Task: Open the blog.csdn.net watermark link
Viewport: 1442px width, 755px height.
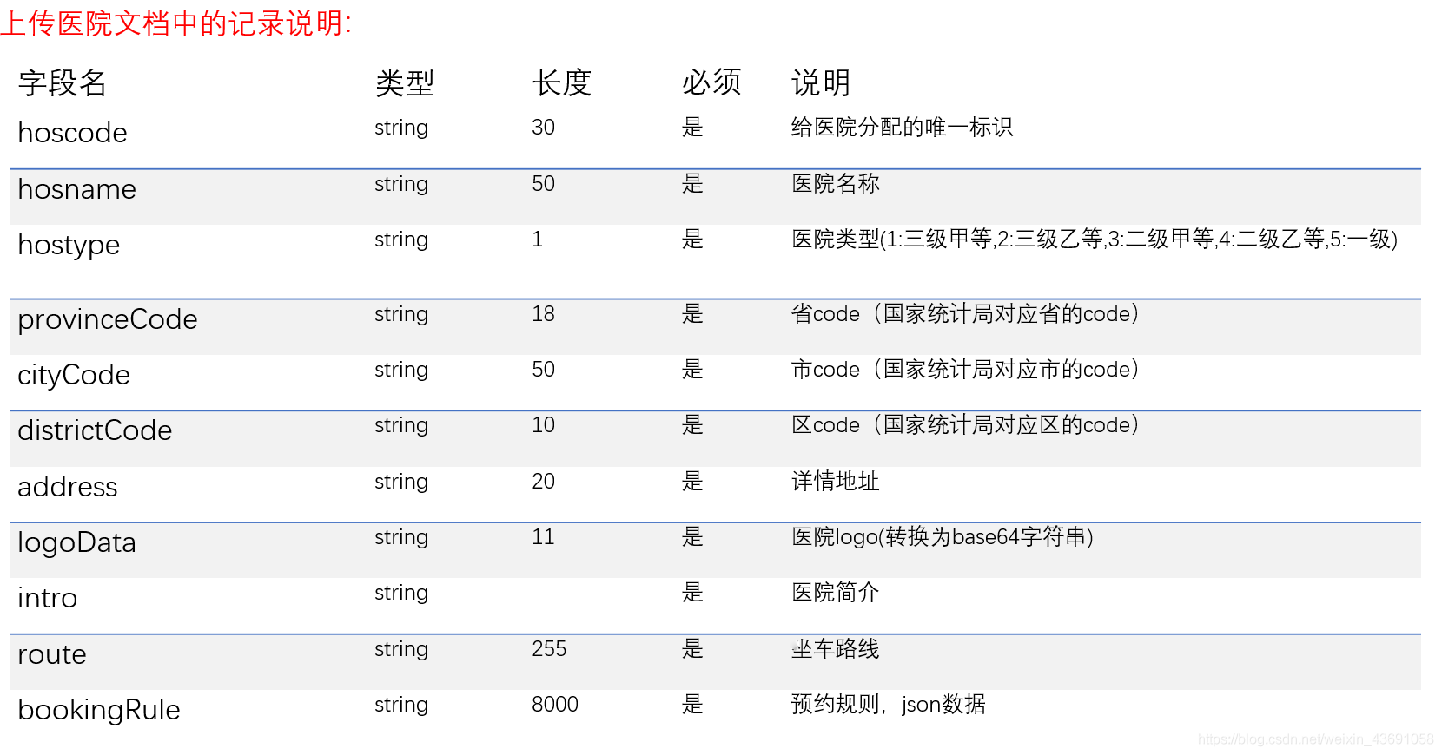Action: (x=1315, y=739)
